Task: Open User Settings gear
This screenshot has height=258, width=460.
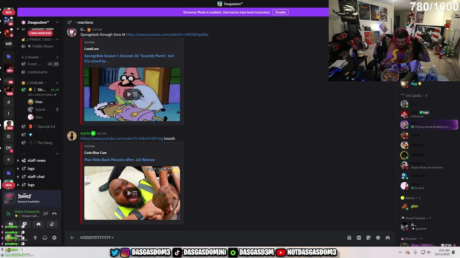Action: pyautogui.click(x=54, y=238)
